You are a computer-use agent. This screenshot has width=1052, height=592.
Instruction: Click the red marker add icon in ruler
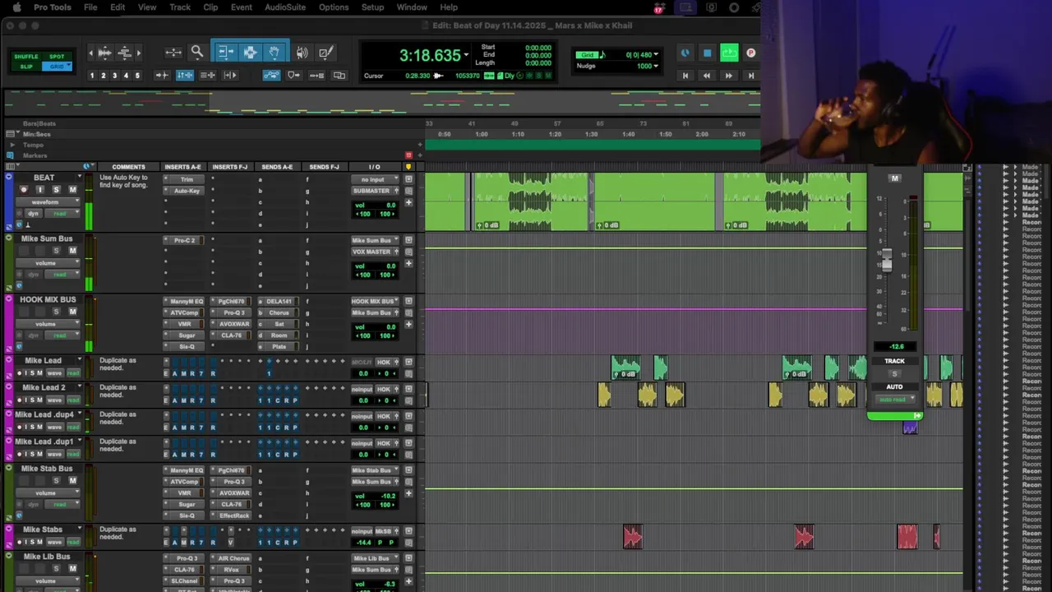click(x=408, y=155)
